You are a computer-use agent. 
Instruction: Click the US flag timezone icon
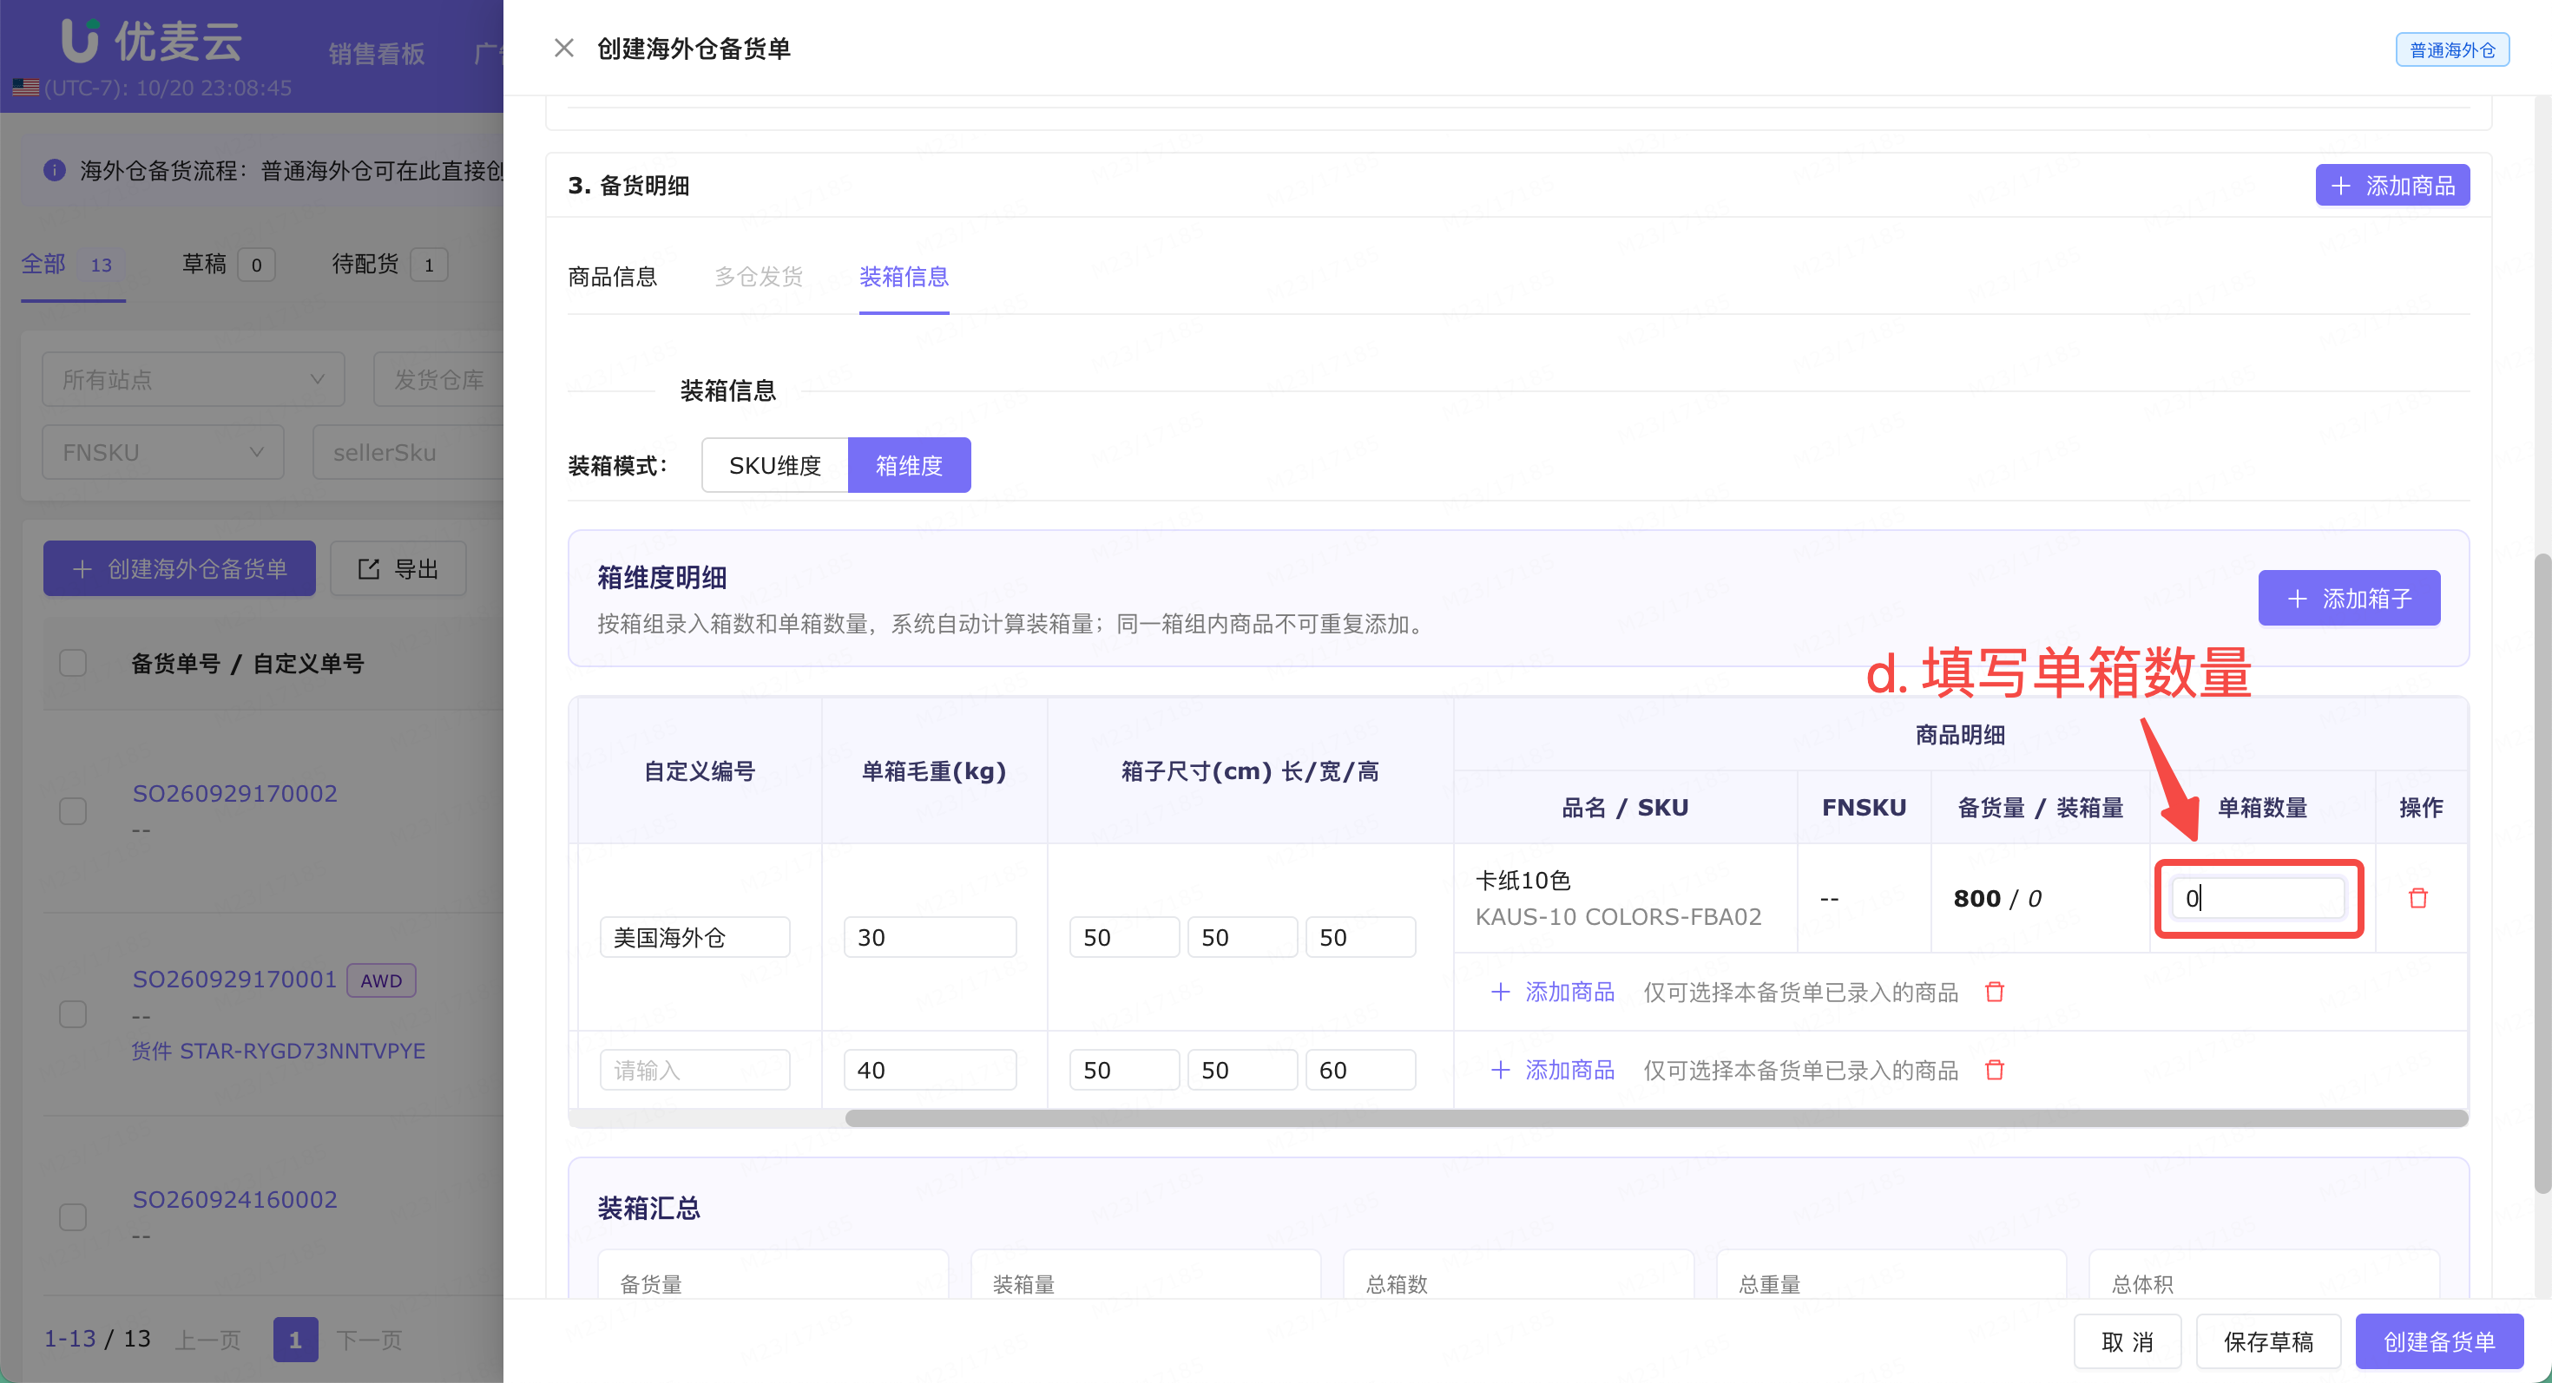point(26,87)
